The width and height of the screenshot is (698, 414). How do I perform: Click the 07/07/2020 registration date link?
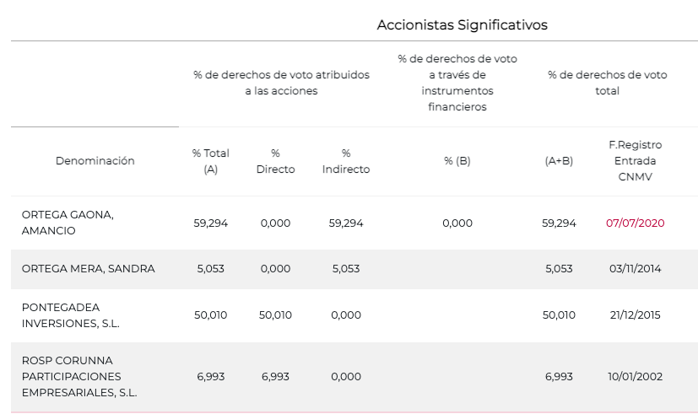tap(635, 223)
